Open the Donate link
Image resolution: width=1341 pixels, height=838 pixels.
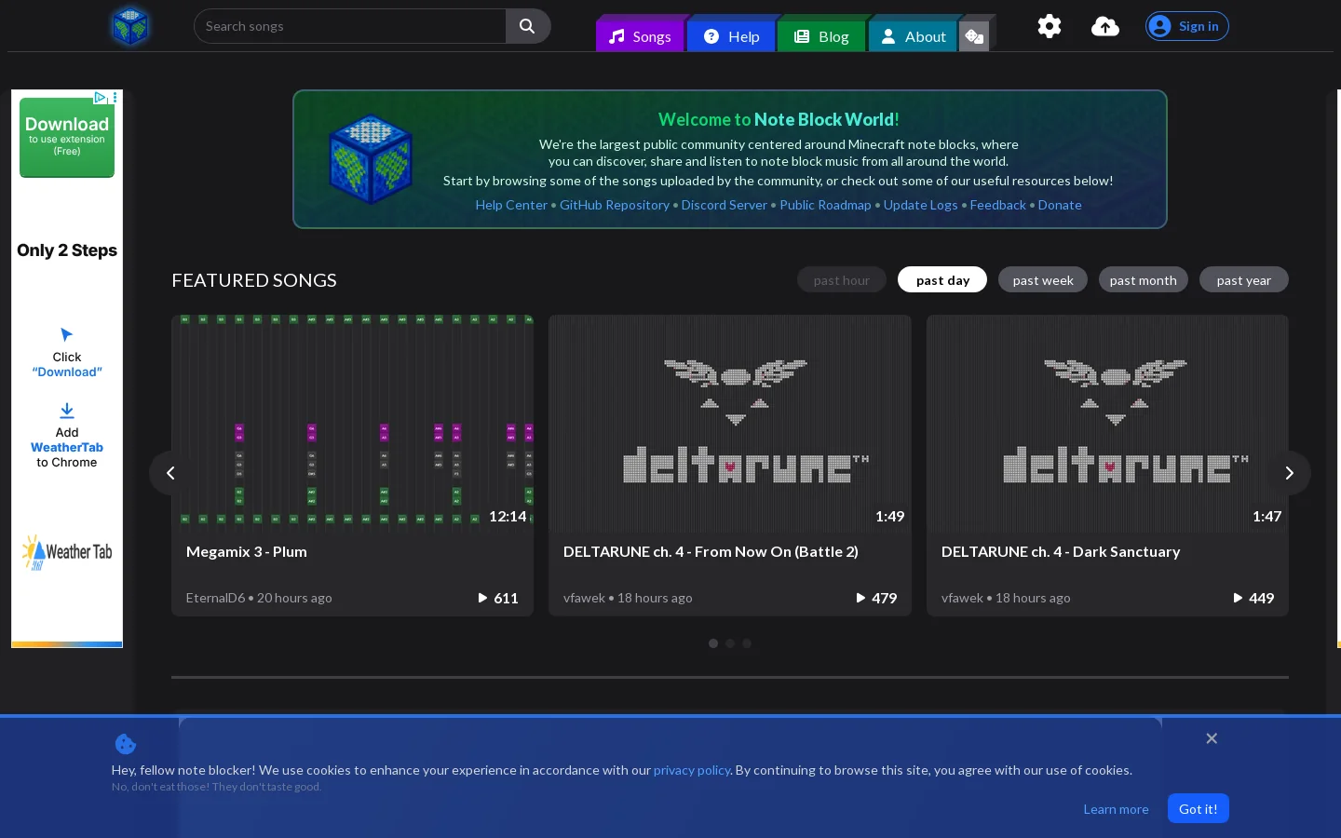point(1060,205)
